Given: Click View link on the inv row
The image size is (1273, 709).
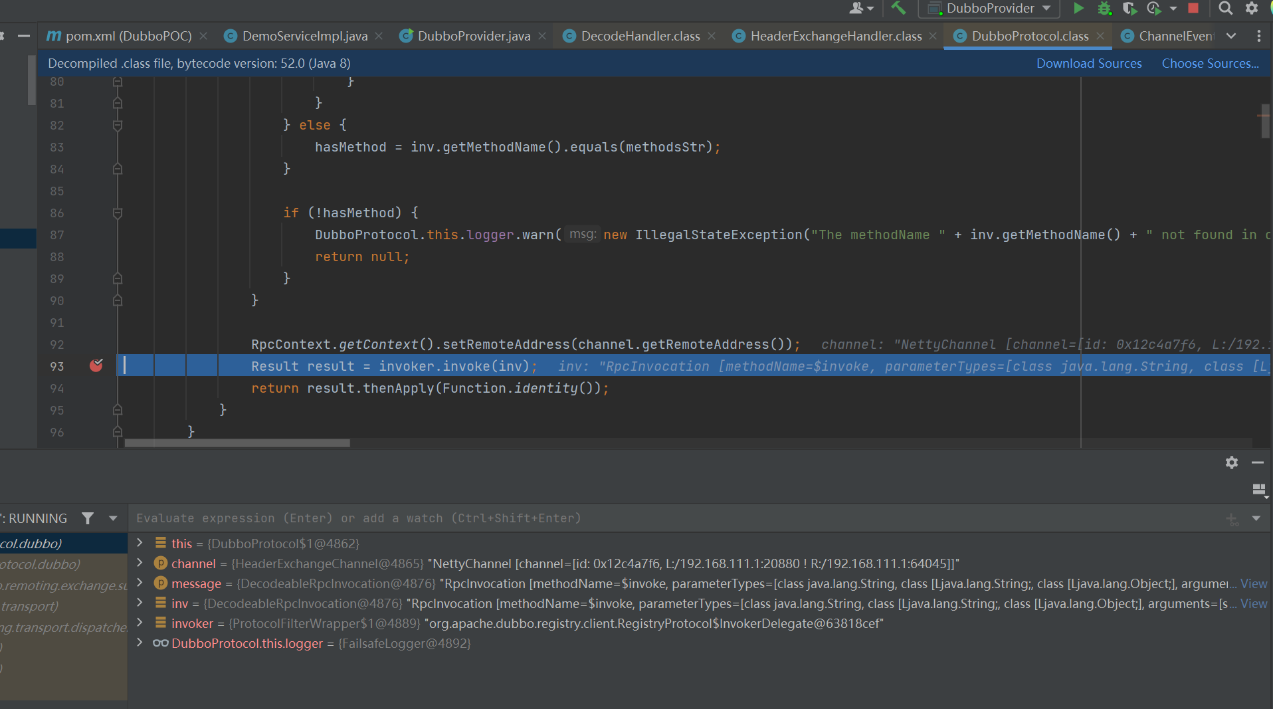Looking at the screenshot, I should [1254, 603].
